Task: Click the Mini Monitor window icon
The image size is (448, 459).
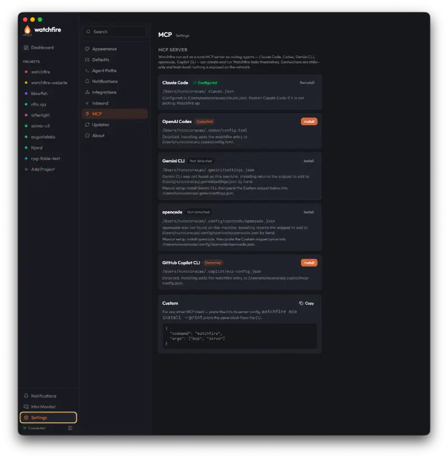Action: (x=26, y=406)
